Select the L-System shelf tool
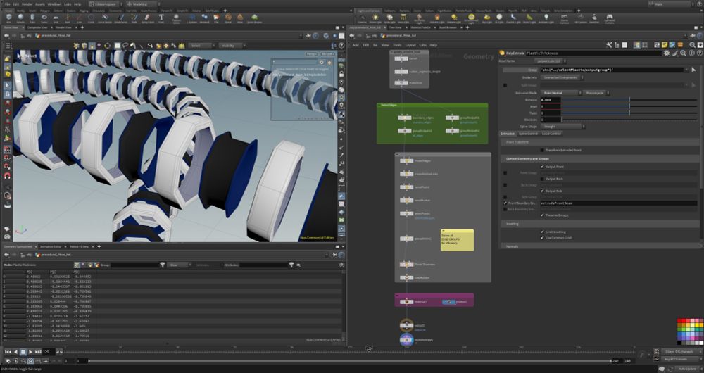 [191, 18]
